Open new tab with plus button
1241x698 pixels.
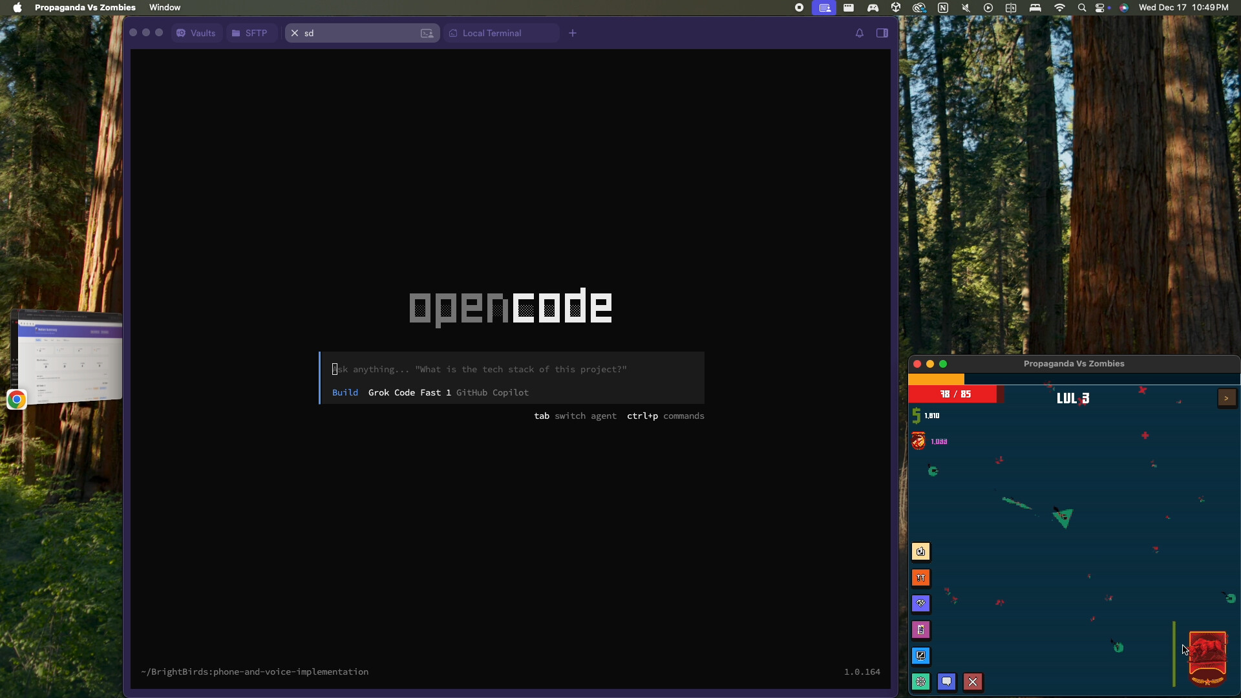(573, 33)
